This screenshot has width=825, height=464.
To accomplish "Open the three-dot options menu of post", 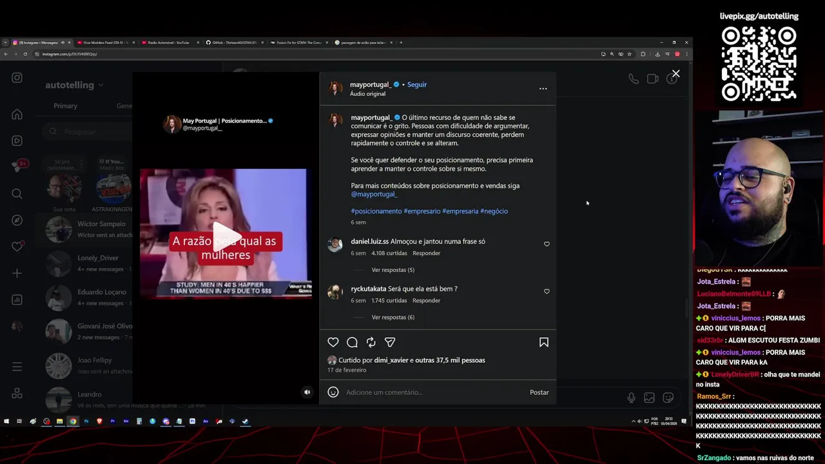I will [543, 89].
